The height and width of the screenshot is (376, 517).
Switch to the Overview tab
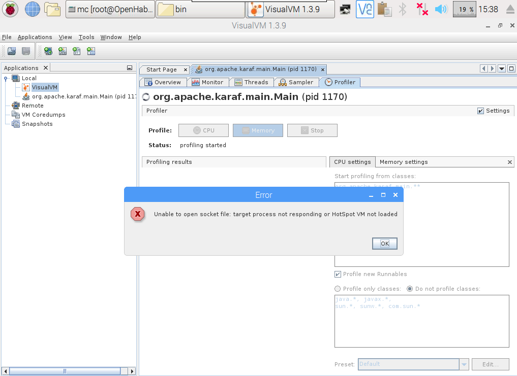pyautogui.click(x=163, y=82)
